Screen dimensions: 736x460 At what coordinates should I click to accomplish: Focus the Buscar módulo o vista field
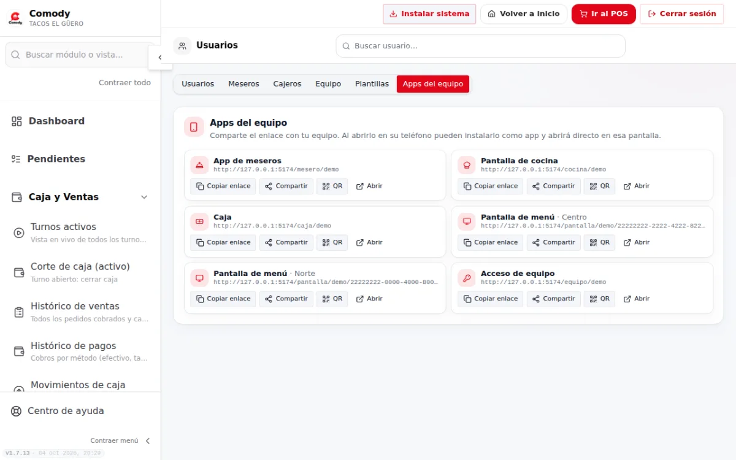[80, 55]
